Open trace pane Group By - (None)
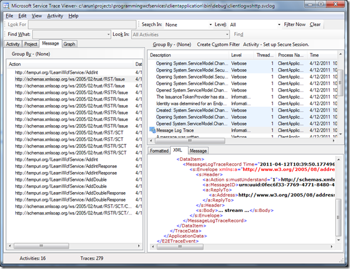Image resolution: width=350 pixels, height=269 pixels. coord(172,45)
